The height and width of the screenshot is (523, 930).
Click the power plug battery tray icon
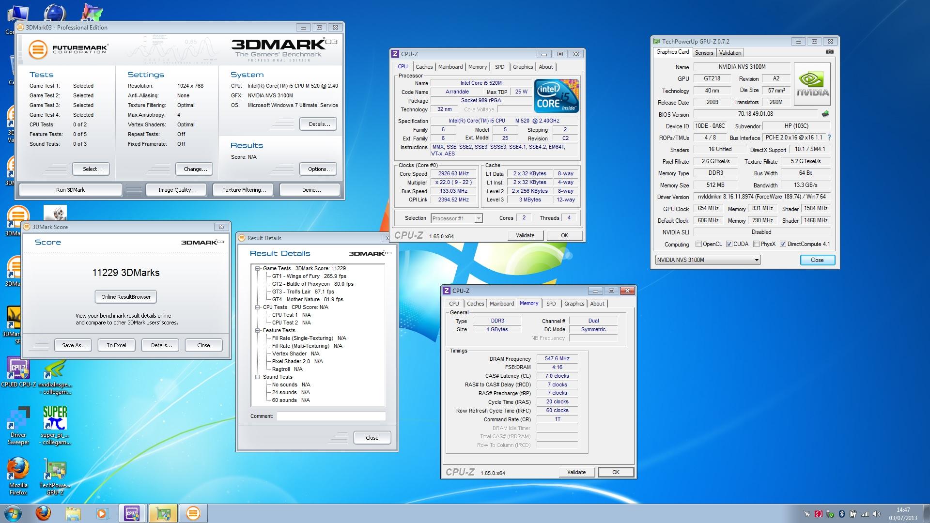coord(853,514)
